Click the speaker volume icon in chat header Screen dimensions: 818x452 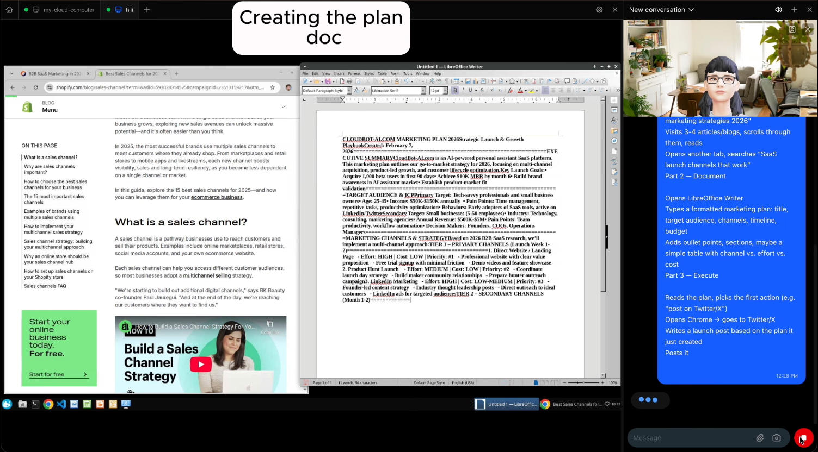tap(778, 10)
